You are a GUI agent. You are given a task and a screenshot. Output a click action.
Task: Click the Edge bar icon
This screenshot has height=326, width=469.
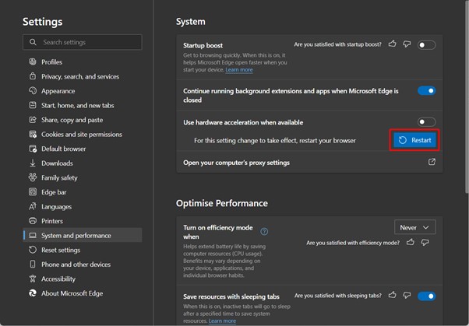[x=33, y=192]
